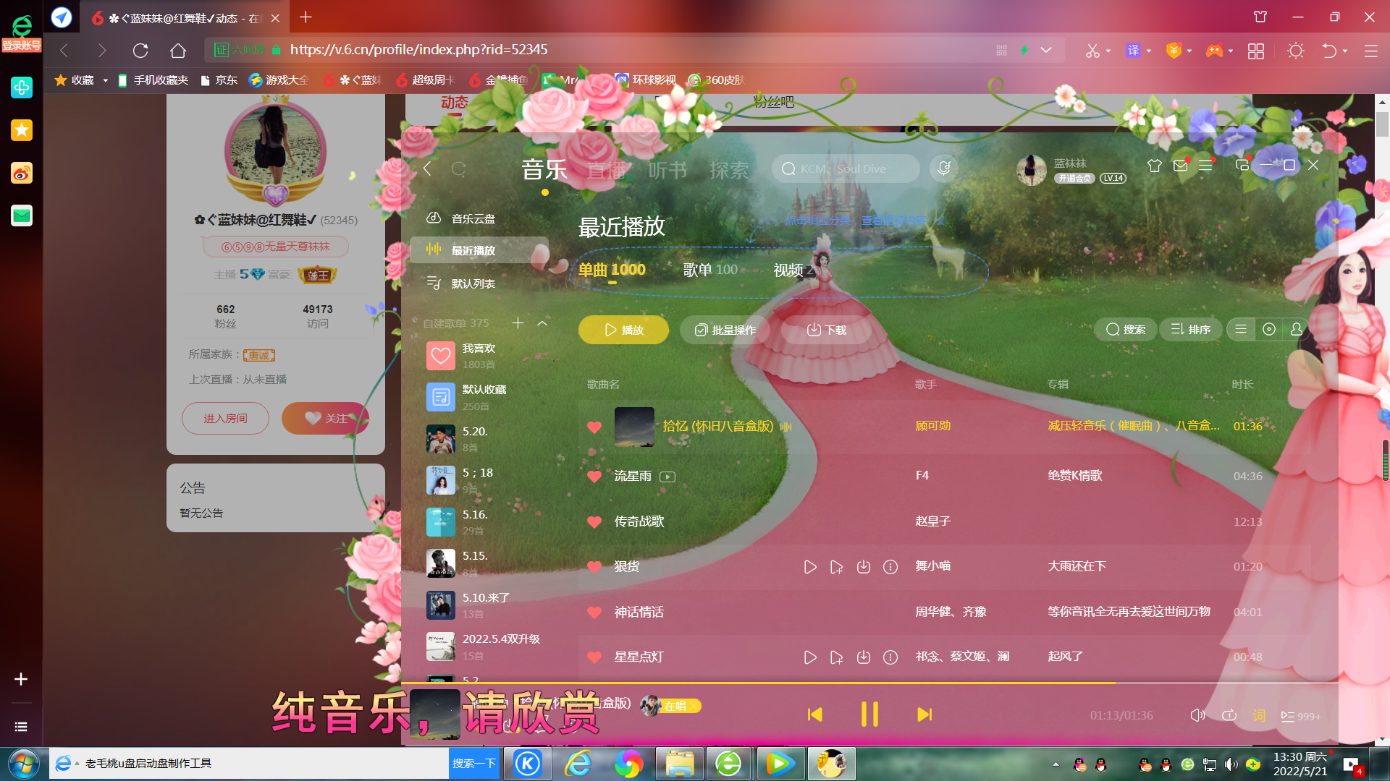The height and width of the screenshot is (781, 1390).
Task: Switch to the 探索 tab
Action: pyautogui.click(x=729, y=170)
